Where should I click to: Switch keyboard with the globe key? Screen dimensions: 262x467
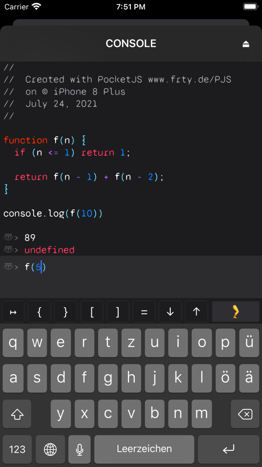click(x=50, y=449)
